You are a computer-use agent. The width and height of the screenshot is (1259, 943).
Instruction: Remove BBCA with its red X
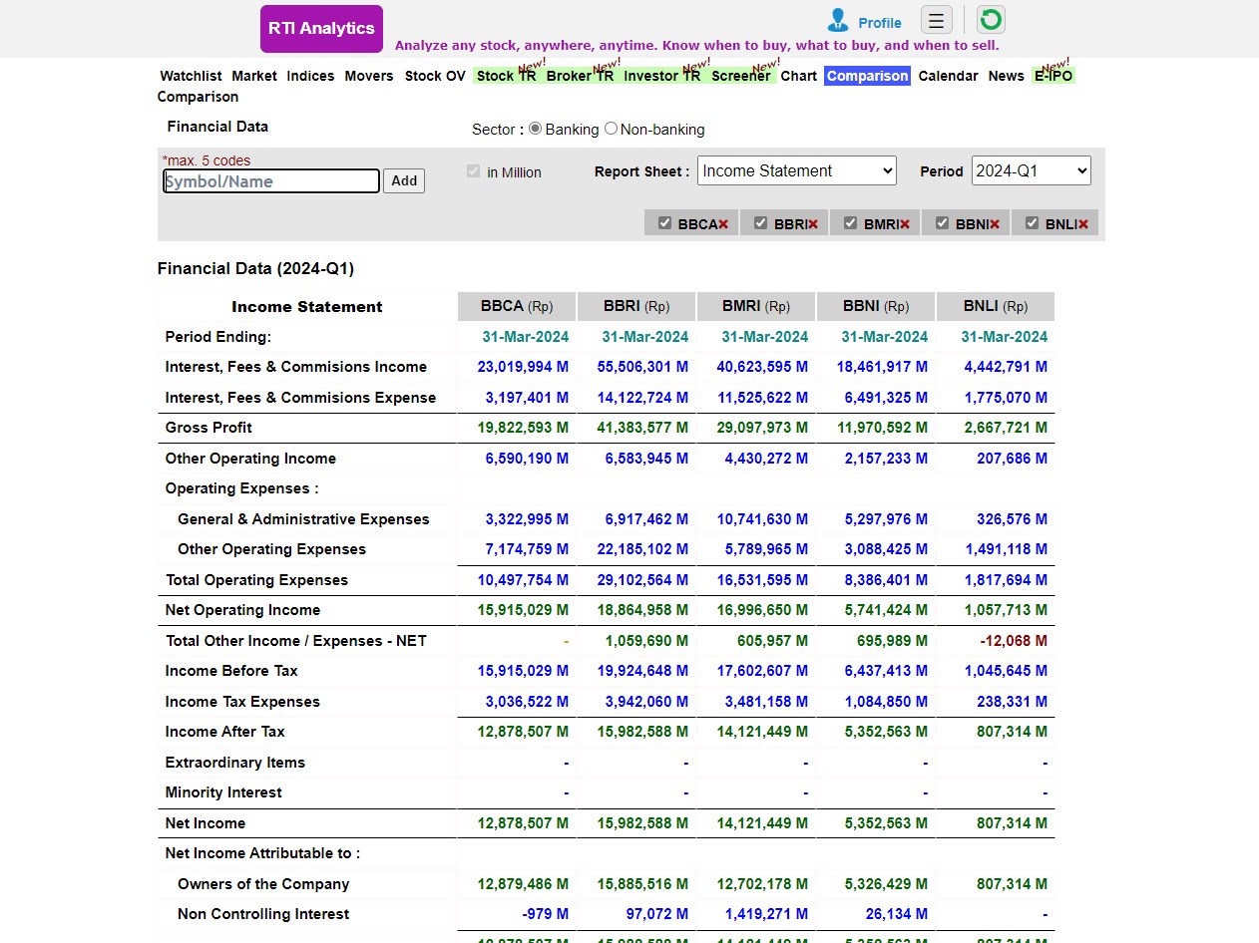point(723,224)
